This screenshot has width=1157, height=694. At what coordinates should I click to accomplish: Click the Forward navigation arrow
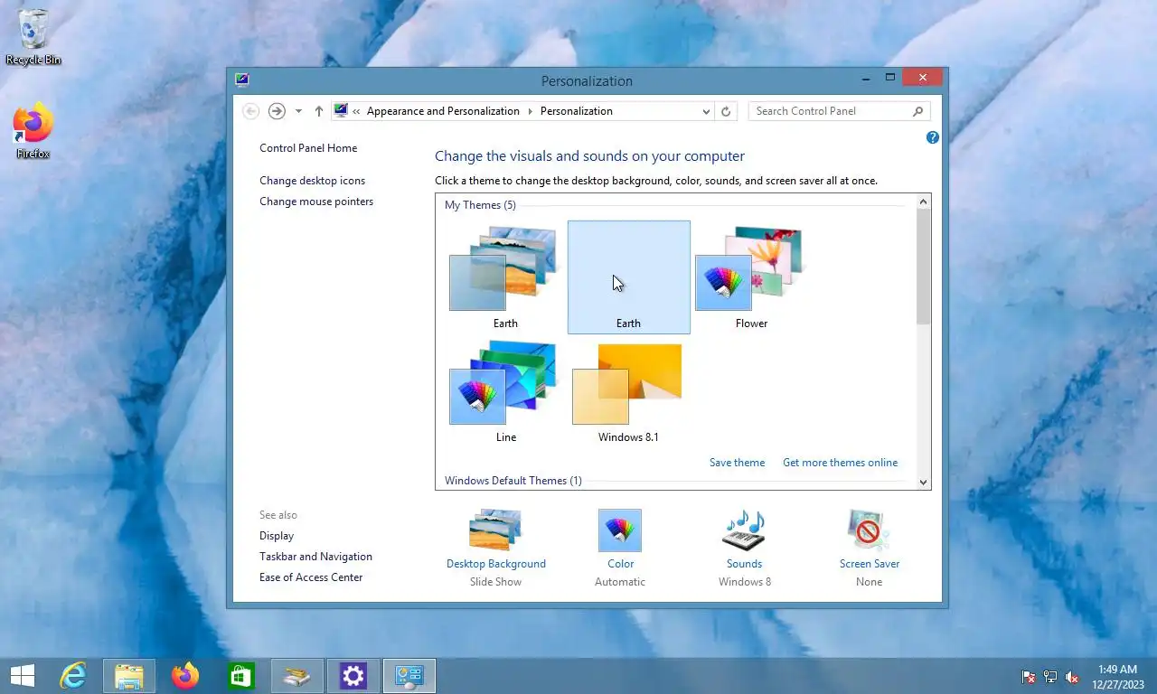(277, 111)
